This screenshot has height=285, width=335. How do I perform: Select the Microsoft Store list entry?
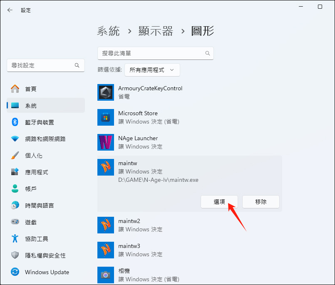pyautogui.click(x=189, y=117)
